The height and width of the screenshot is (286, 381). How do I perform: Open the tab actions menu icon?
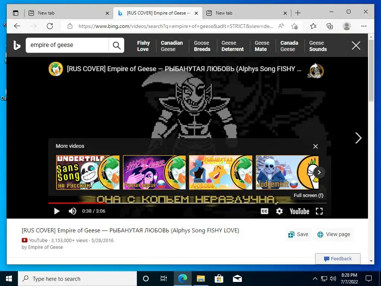pyautogui.click(x=16, y=13)
